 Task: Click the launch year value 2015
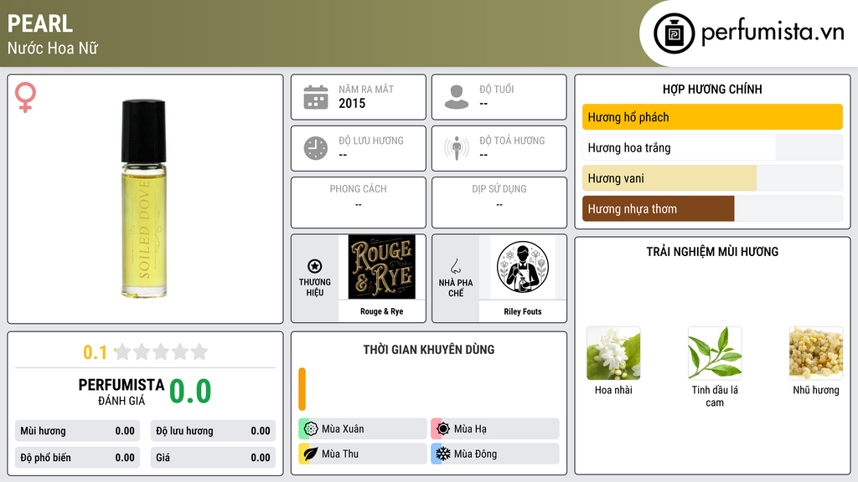[352, 103]
